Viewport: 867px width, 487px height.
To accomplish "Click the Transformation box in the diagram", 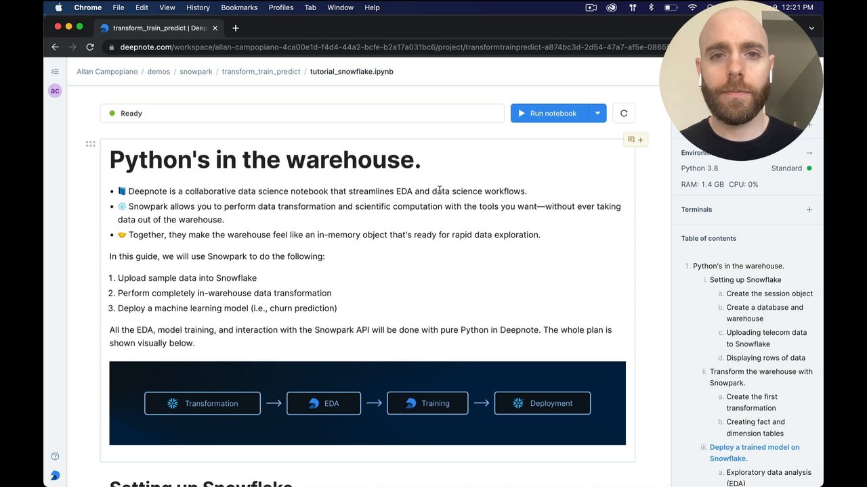I will 203,403.
